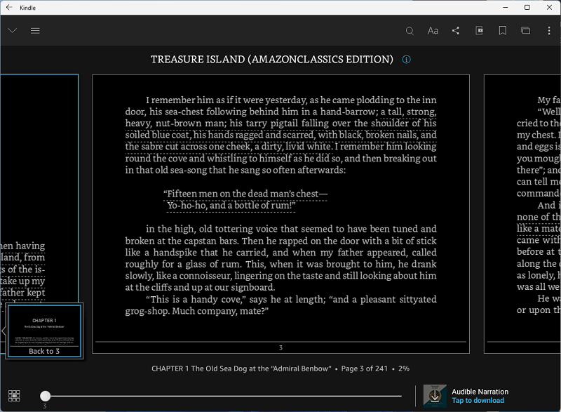This screenshot has height=412, width=561.
Task: Close the Kindle window
Action: tap(549, 8)
